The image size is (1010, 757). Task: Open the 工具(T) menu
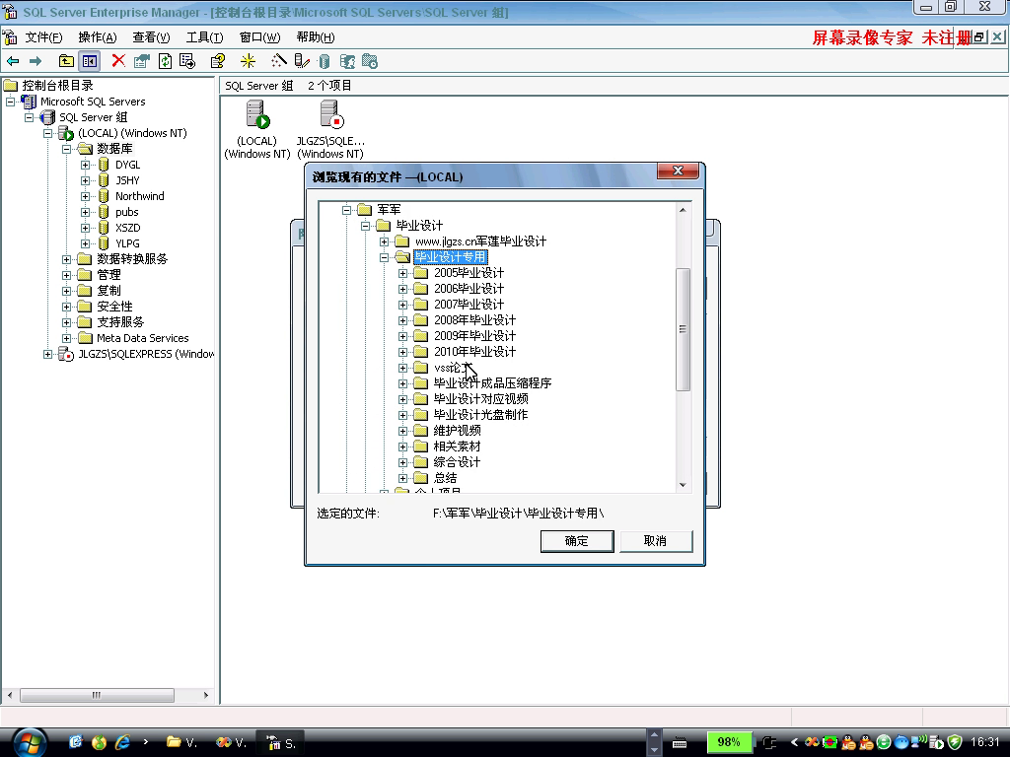(x=205, y=37)
